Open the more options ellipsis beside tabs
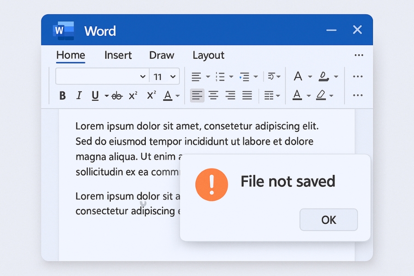The width and height of the screenshot is (414, 276). (x=359, y=55)
